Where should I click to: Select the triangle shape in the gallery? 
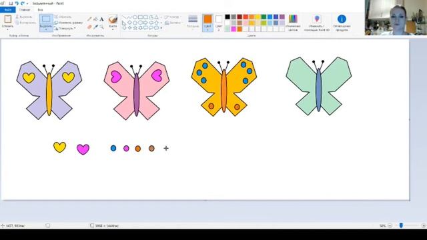click(x=156, y=17)
